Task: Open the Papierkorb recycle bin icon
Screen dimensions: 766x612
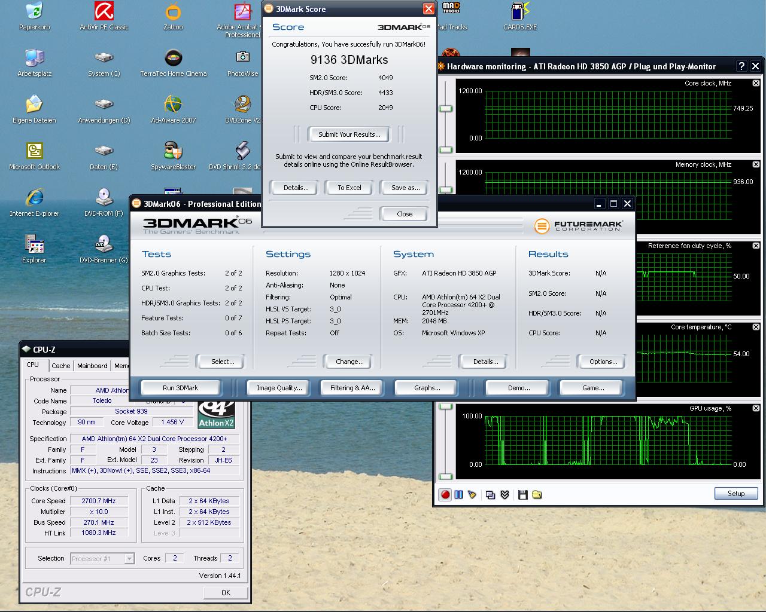Action: tap(34, 16)
